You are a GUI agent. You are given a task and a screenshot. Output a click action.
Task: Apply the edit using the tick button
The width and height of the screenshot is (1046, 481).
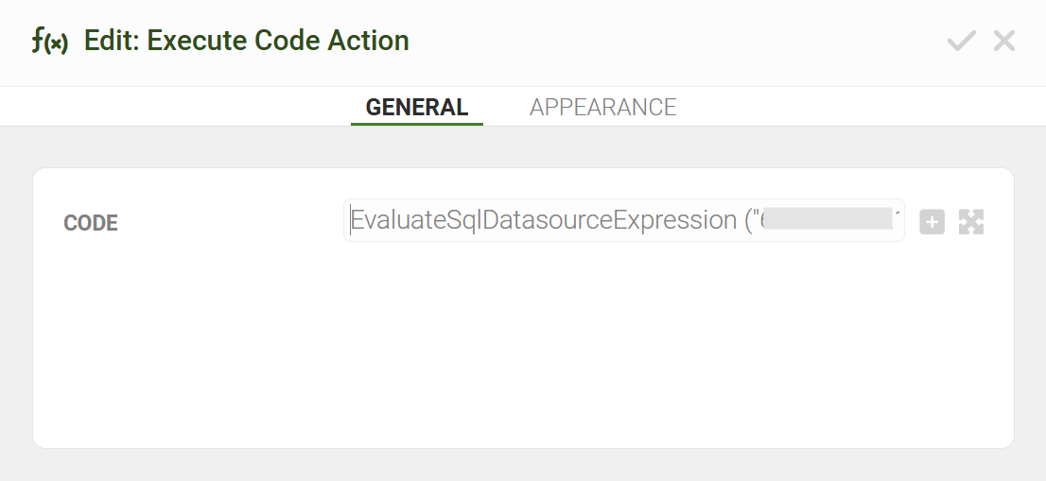pyautogui.click(x=961, y=41)
